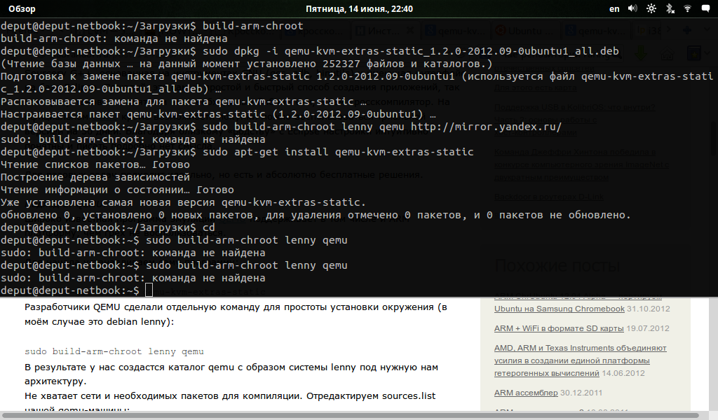Open the en keyboard layout menu

pos(614,8)
